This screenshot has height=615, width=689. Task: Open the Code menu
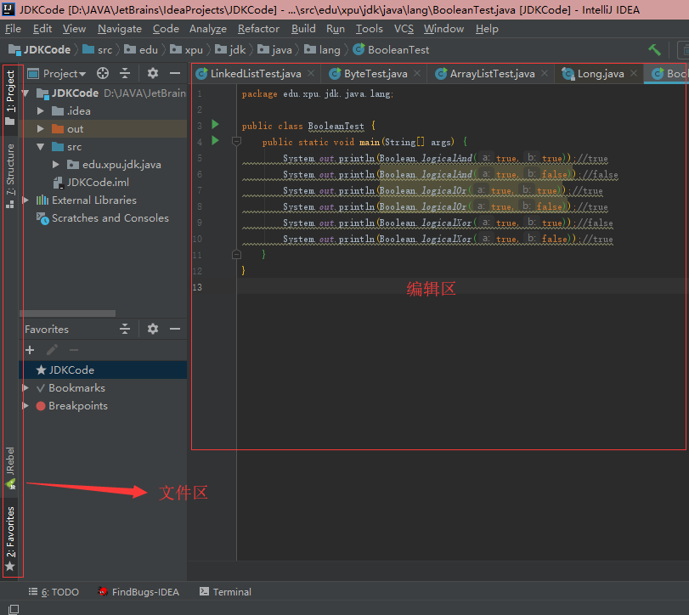pos(166,29)
